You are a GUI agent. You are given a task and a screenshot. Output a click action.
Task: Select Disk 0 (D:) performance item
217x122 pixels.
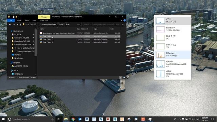click(173, 38)
